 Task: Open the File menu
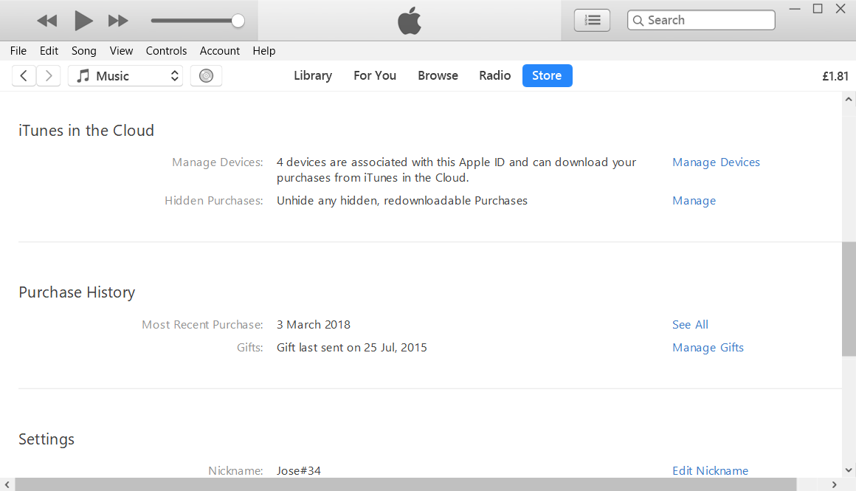[x=18, y=51]
